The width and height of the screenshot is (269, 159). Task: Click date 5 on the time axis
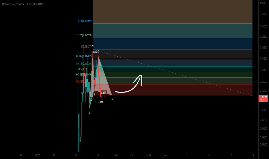[x=209, y=156]
